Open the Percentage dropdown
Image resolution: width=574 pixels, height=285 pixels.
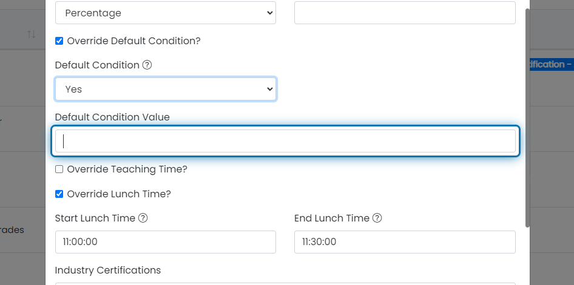tap(165, 13)
